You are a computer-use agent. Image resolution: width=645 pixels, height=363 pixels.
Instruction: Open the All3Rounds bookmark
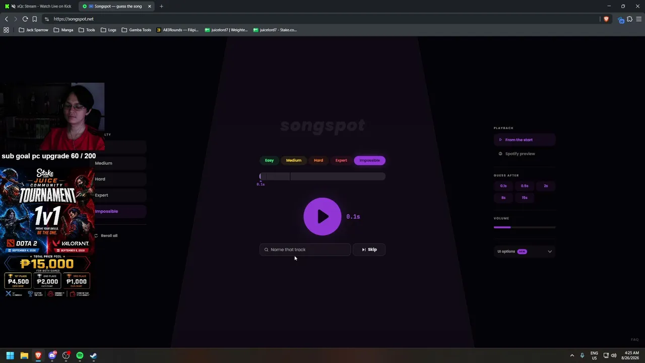coord(177,30)
